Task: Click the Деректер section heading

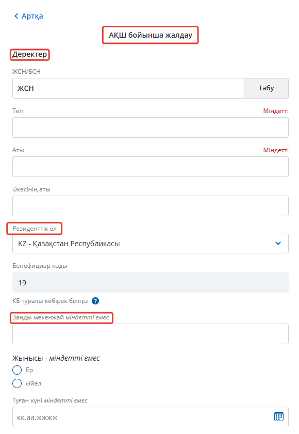Action: [x=29, y=54]
